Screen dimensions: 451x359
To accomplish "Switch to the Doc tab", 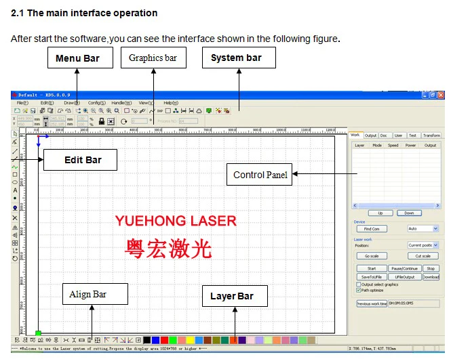I will click(x=384, y=135).
